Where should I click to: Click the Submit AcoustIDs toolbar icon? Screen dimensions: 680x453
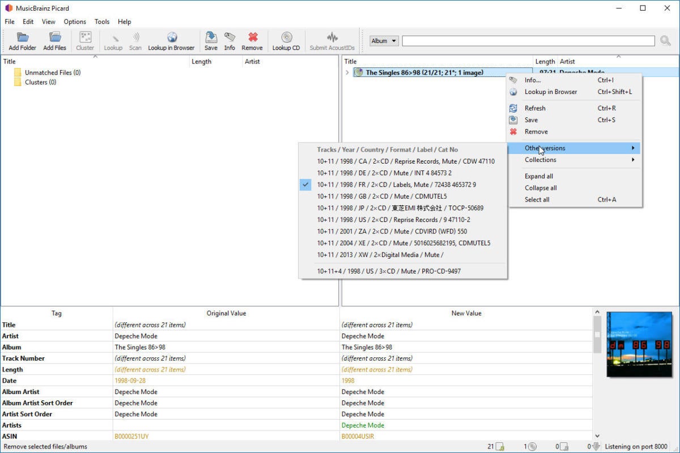click(x=332, y=37)
